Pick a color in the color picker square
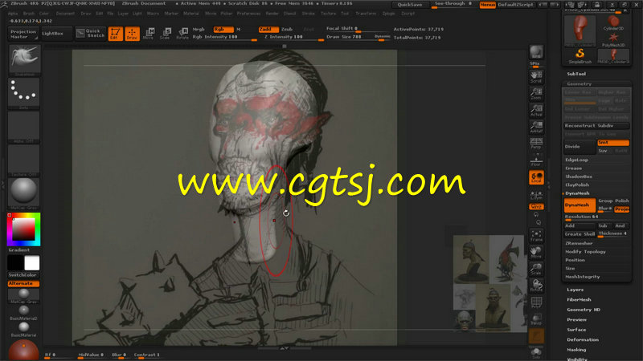This screenshot has height=361, width=643. pyautogui.click(x=23, y=229)
